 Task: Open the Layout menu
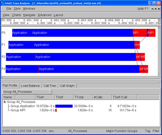58,15
